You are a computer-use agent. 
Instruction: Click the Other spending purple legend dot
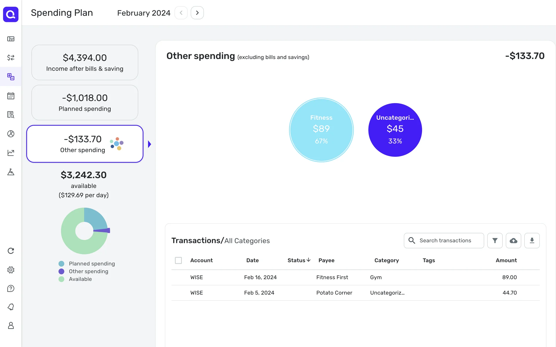[61, 271]
